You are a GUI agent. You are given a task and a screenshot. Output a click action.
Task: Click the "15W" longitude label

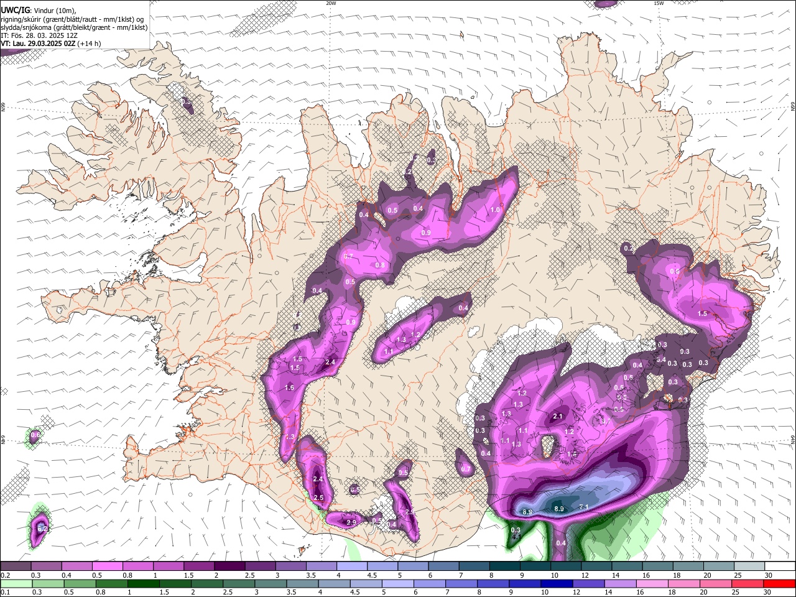coord(658,3)
